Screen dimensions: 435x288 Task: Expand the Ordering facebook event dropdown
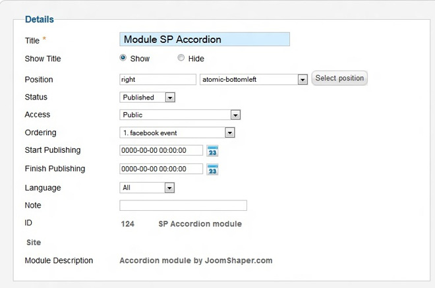click(x=229, y=132)
